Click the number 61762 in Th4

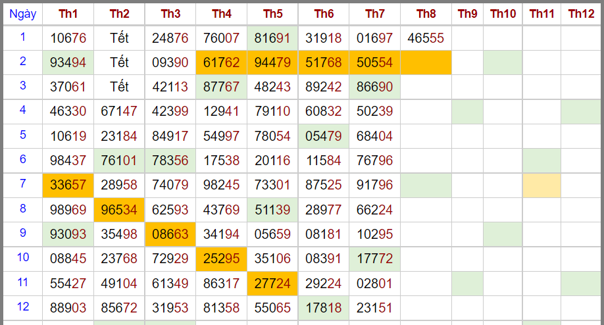coord(221,63)
